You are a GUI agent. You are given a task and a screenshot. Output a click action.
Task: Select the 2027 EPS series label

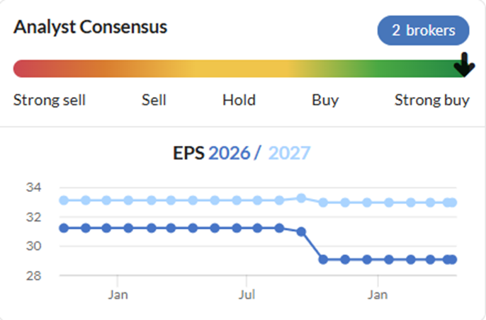coord(289,153)
